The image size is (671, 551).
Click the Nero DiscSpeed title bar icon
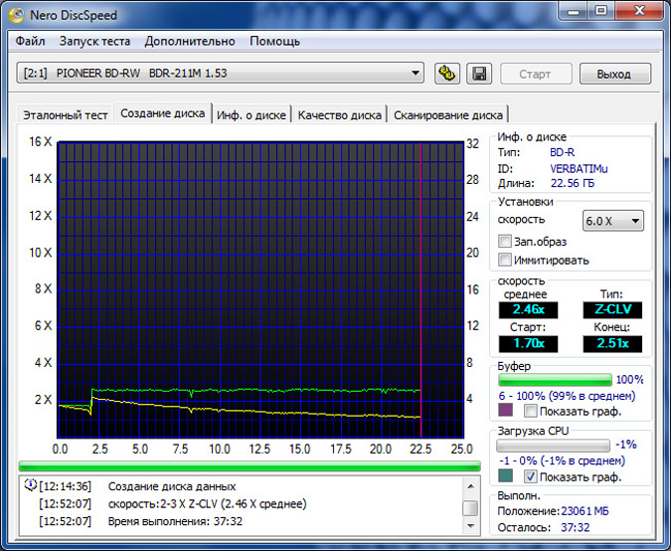(x=17, y=15)
